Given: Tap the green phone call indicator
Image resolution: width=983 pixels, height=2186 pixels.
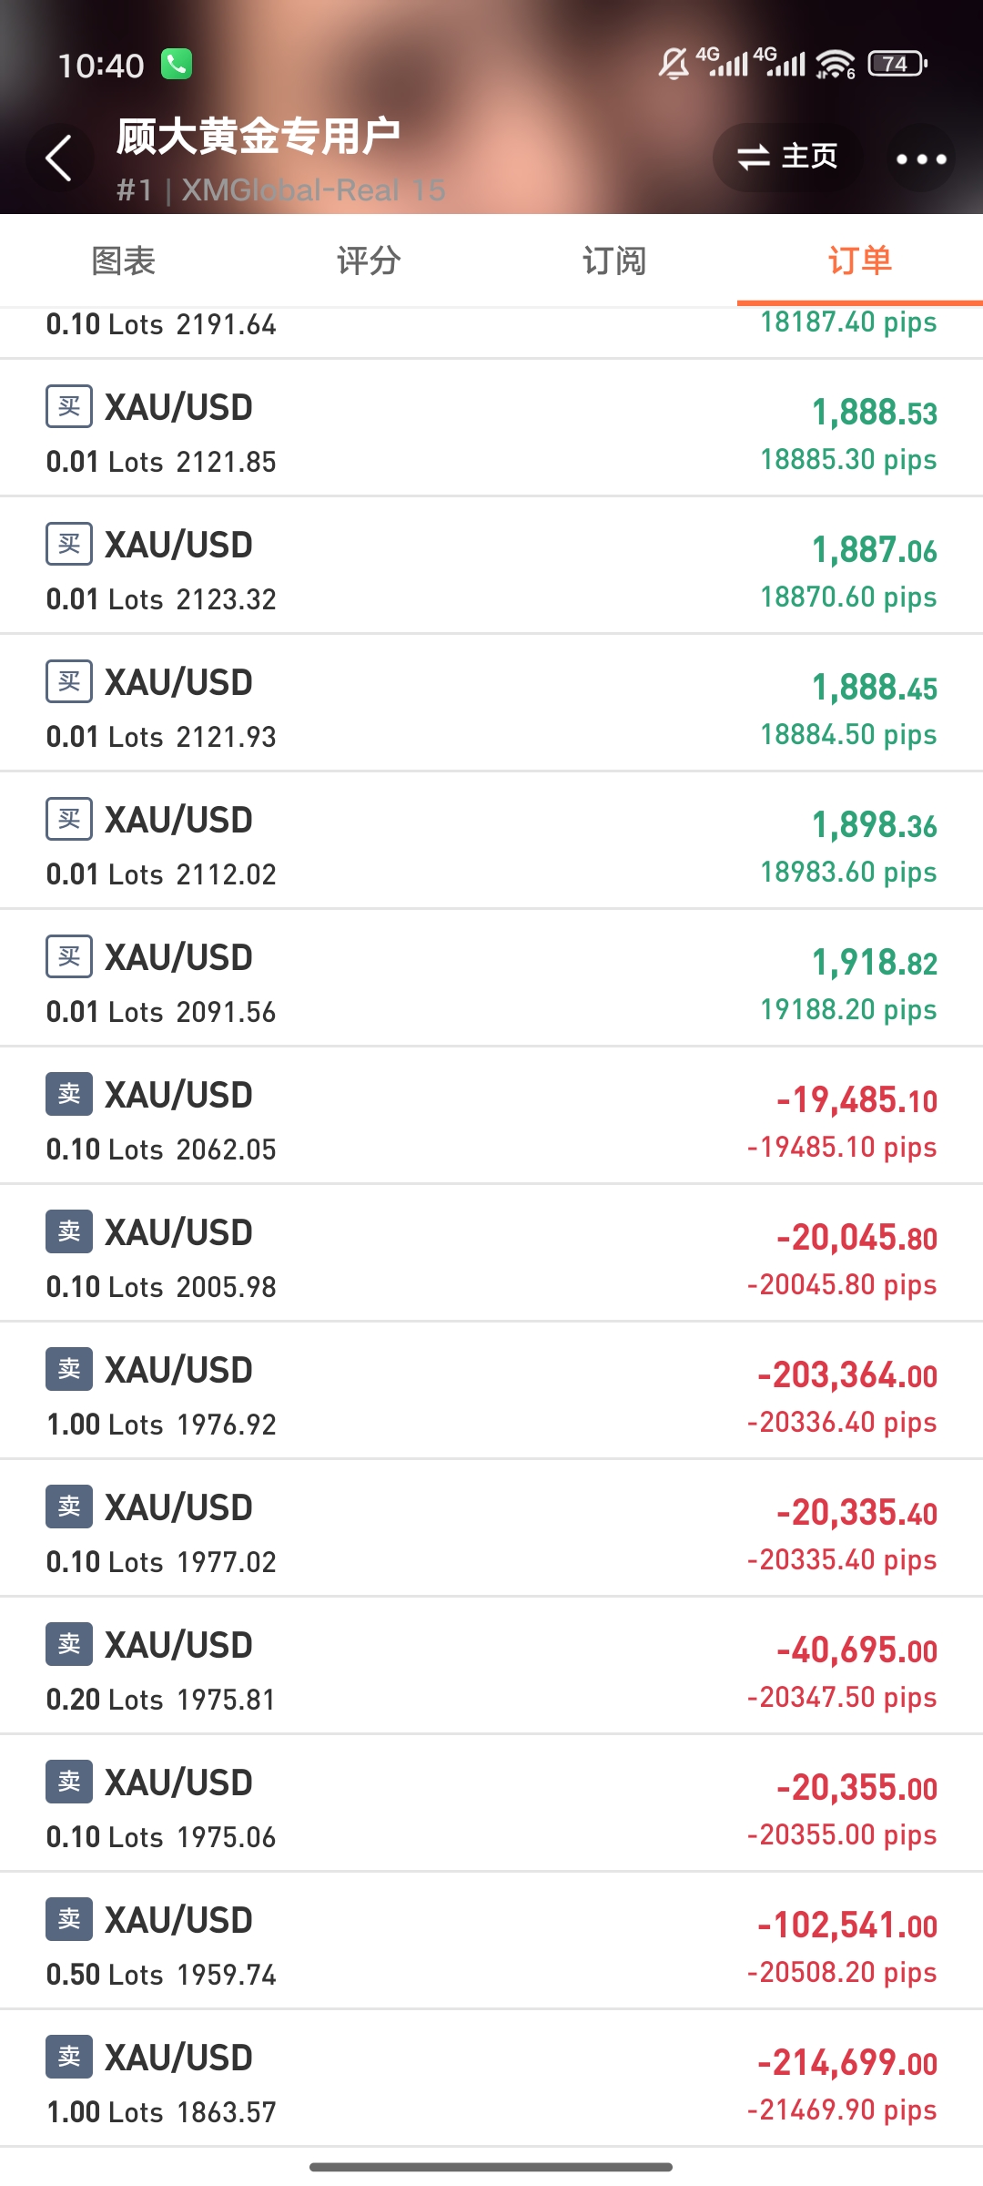Looking at the screenshot, I should [177, 65].
